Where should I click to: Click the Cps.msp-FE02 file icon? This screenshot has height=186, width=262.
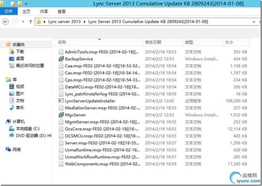pyautogui.click(x=61, y=80)
